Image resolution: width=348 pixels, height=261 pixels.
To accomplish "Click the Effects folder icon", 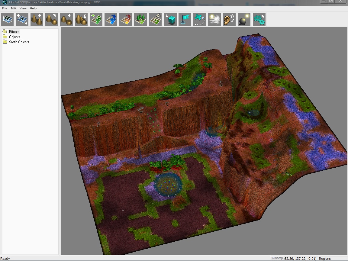I will [5, 31].
